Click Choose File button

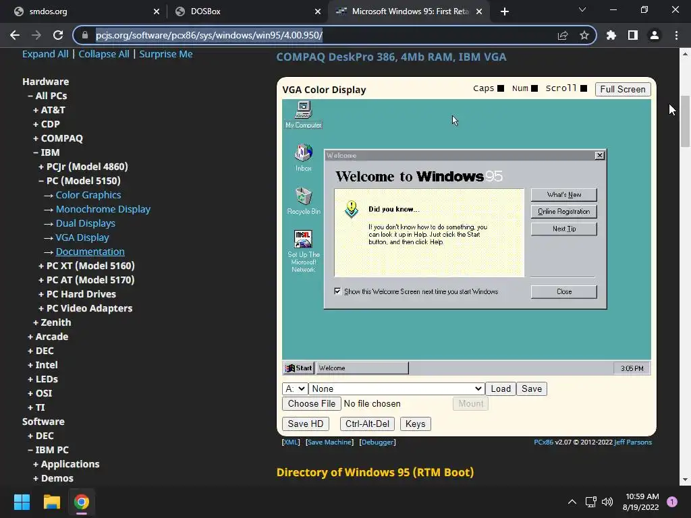(312, 403)
